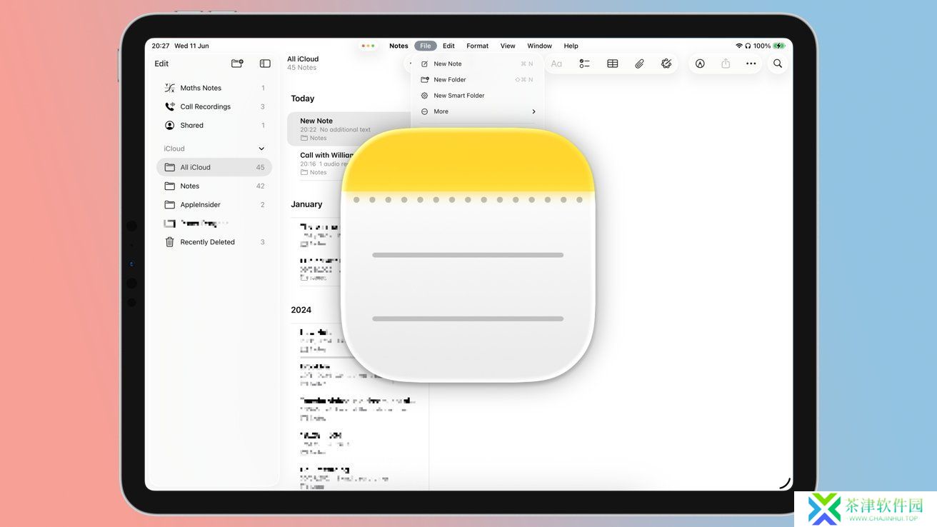This screenshot has width=937, height=527.
Task: Click the headphones status icon
Action: (x=748, y=46)
